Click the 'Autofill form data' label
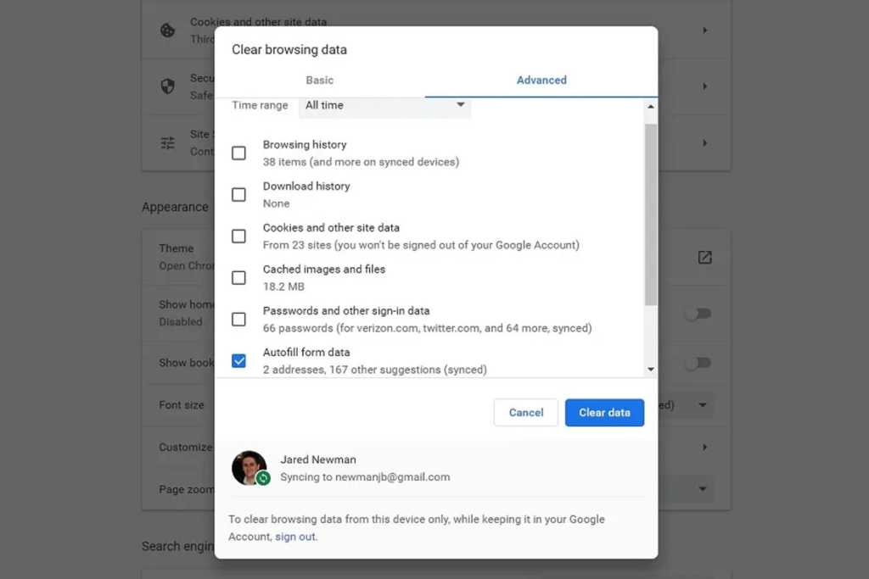869x579 pixels. (x=306, y=352)
